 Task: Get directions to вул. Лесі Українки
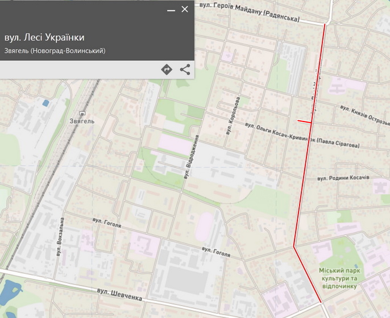[167, 69]
